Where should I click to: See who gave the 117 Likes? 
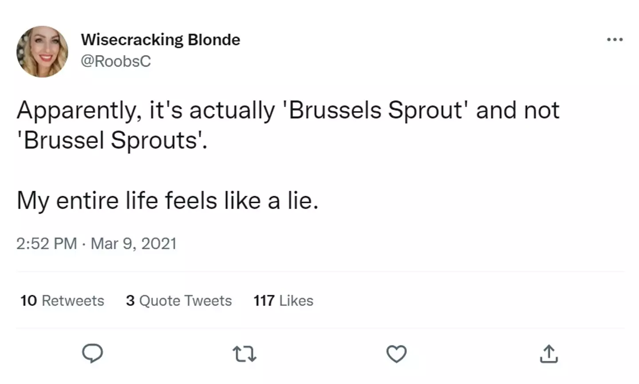click(283, 301)
